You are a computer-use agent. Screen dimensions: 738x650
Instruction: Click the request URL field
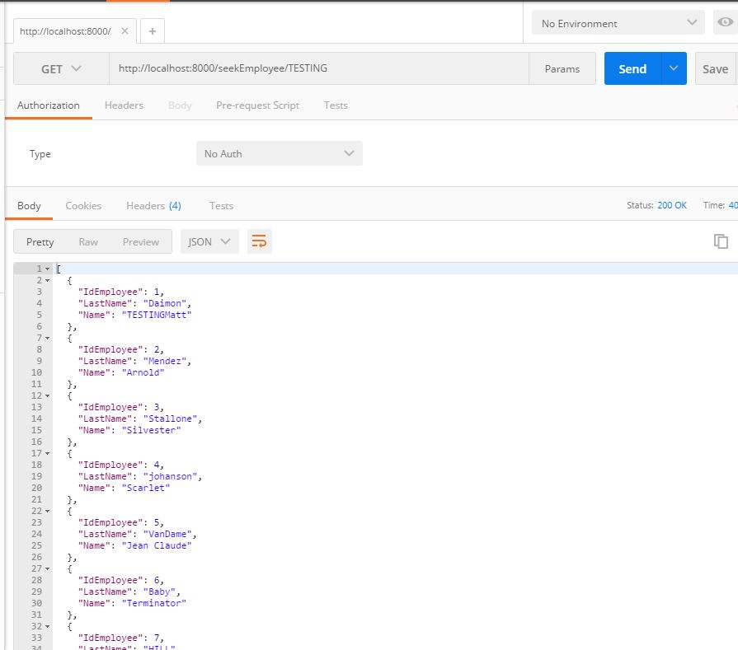coord(318,68)
